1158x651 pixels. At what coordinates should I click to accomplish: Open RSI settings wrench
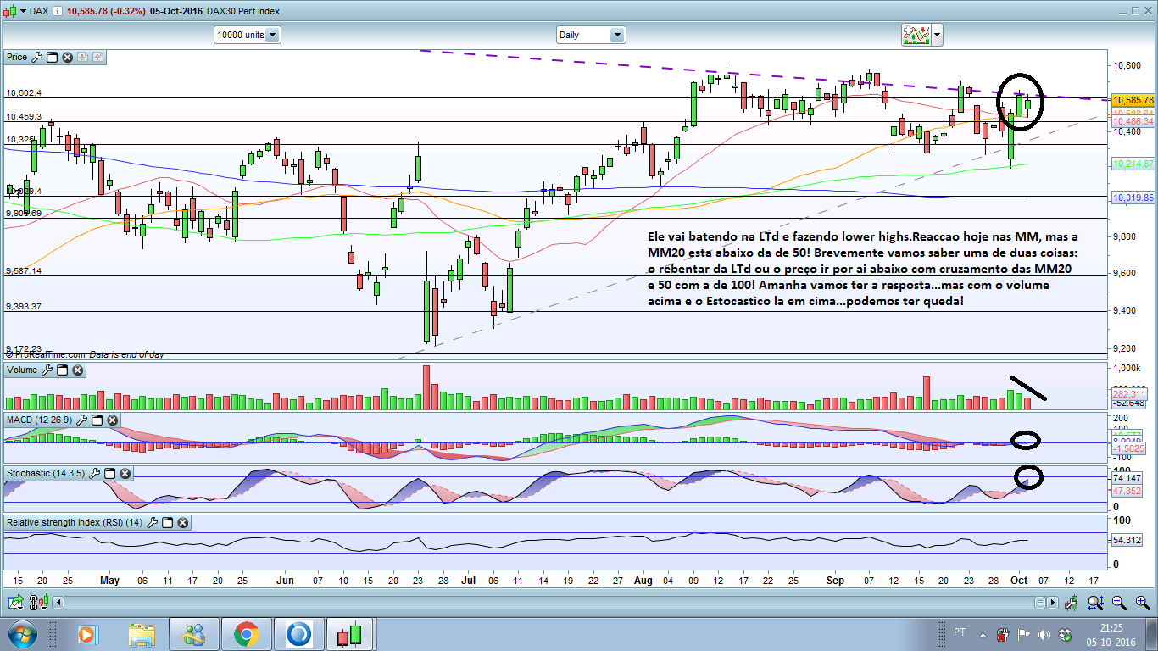[152, 523]
